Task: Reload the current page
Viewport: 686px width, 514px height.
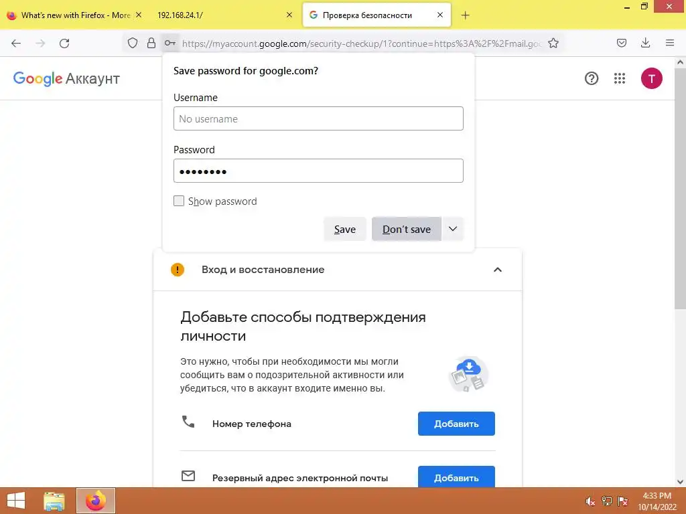Action: point(64,43)
